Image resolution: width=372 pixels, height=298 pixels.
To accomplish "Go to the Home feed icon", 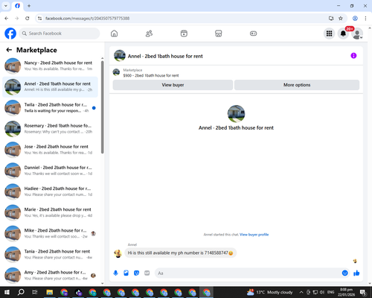I will click(114, 34).
